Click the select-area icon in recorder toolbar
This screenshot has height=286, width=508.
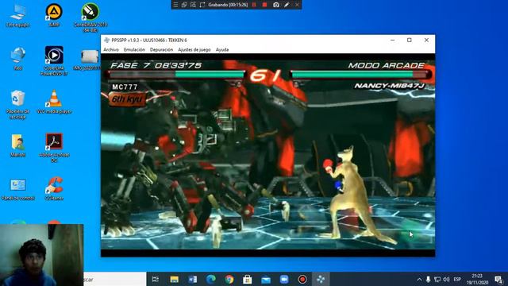[202, 5]
